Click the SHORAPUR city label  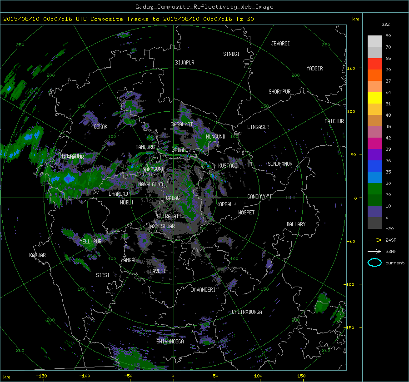[279, 92]
